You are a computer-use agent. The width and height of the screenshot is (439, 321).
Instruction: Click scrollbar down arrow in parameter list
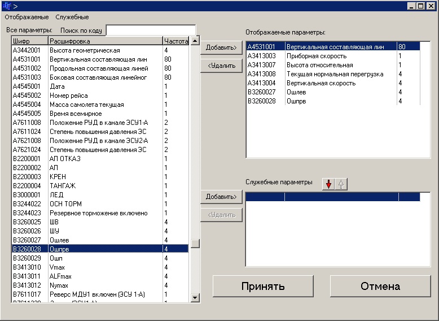click(x=195, y=297)
